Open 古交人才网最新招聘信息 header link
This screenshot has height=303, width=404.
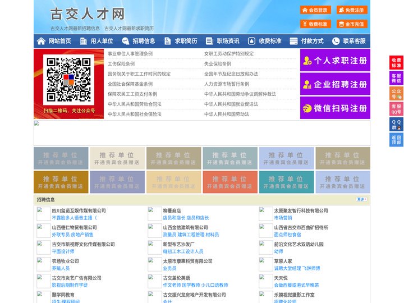(75, 29)
